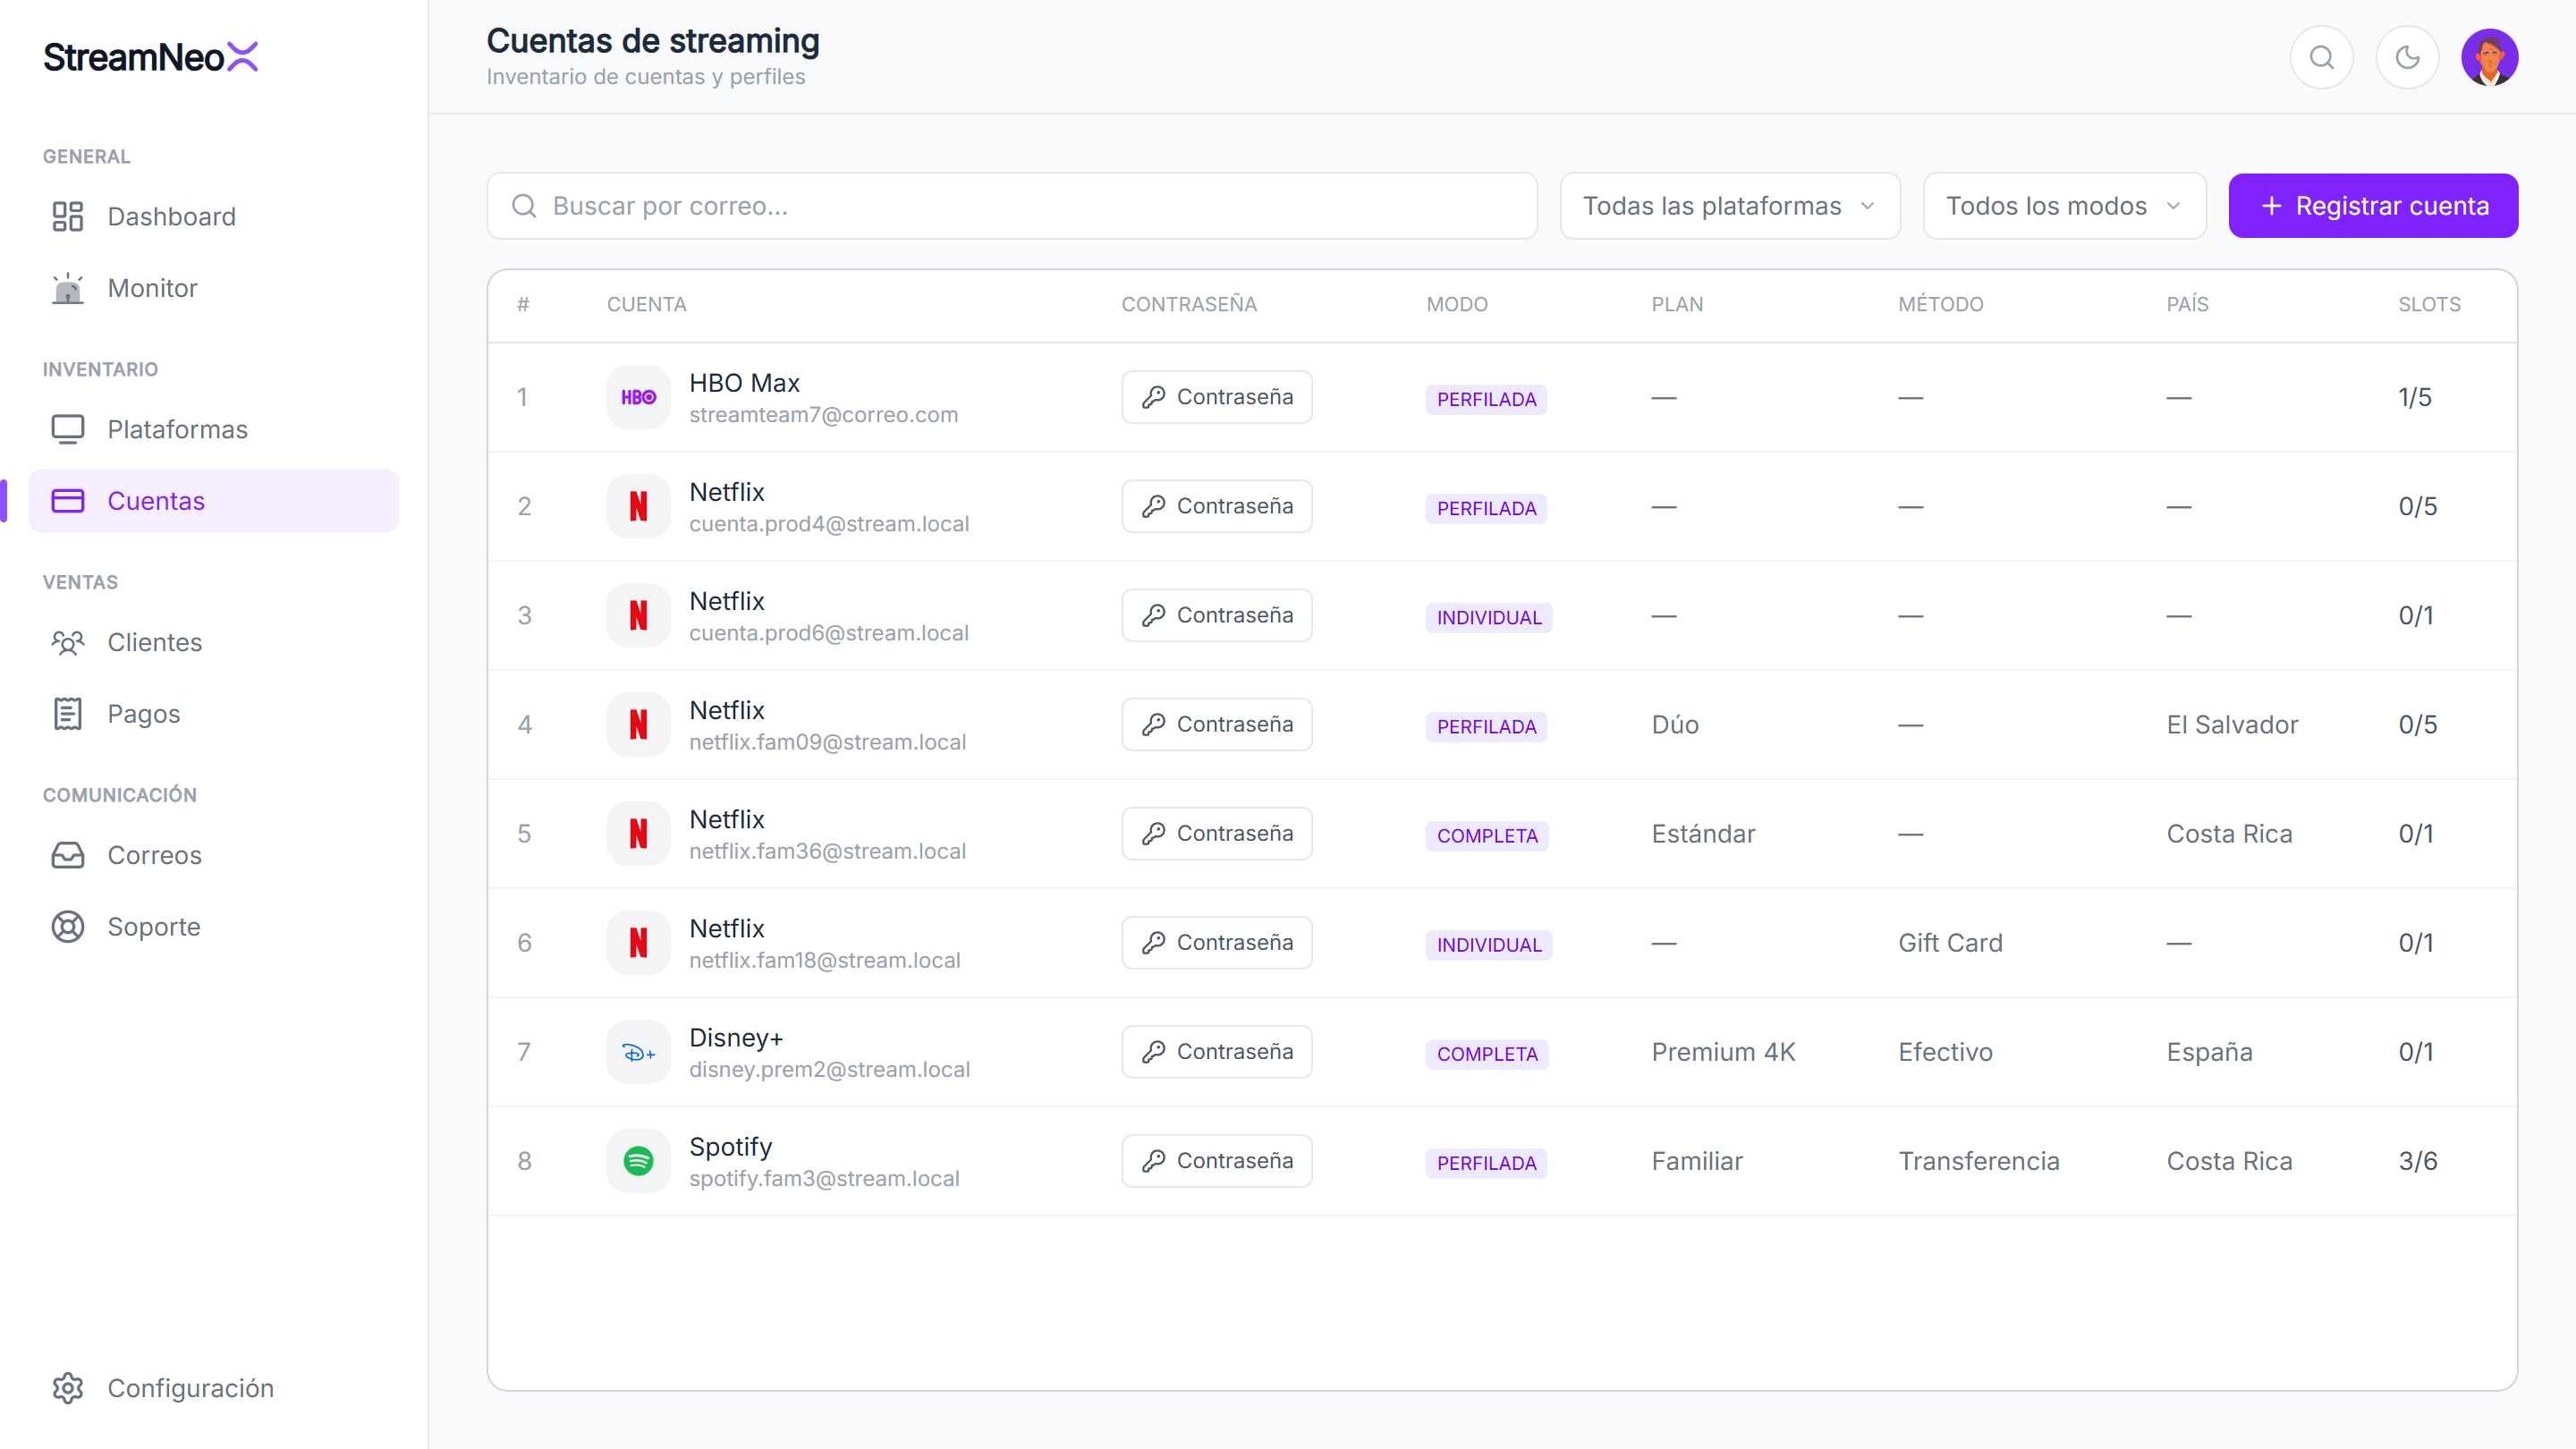Click the Netflix logo in row 4
Viewport: 2576px width, 1449px height.
point(638,724)
